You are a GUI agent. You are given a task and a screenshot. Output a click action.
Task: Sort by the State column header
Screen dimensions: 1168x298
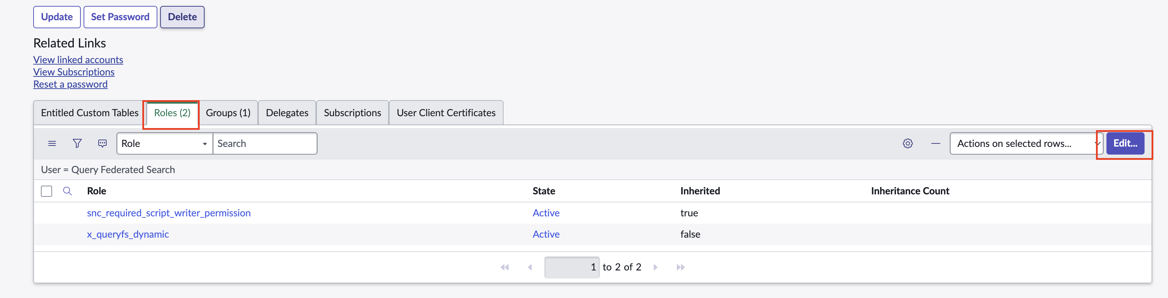[x=544, y=191]
